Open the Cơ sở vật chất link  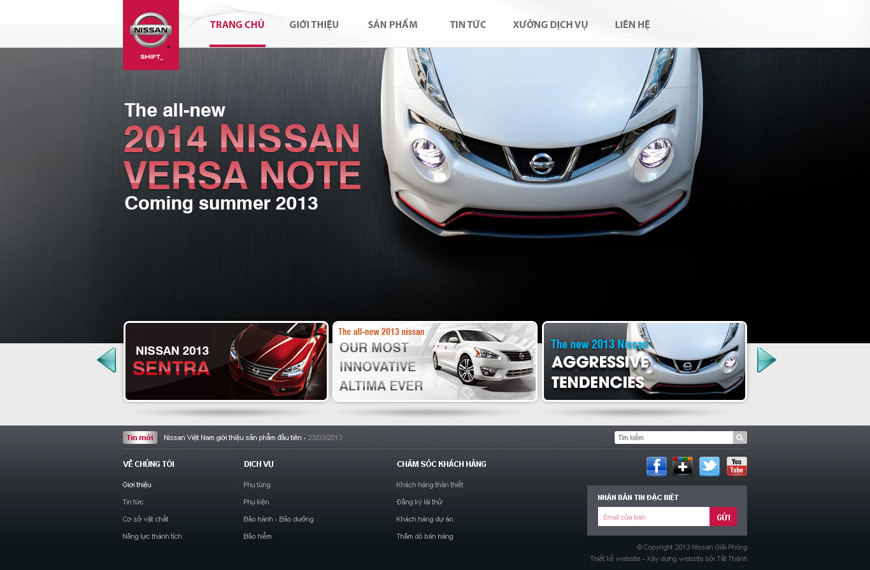[146, 519]
